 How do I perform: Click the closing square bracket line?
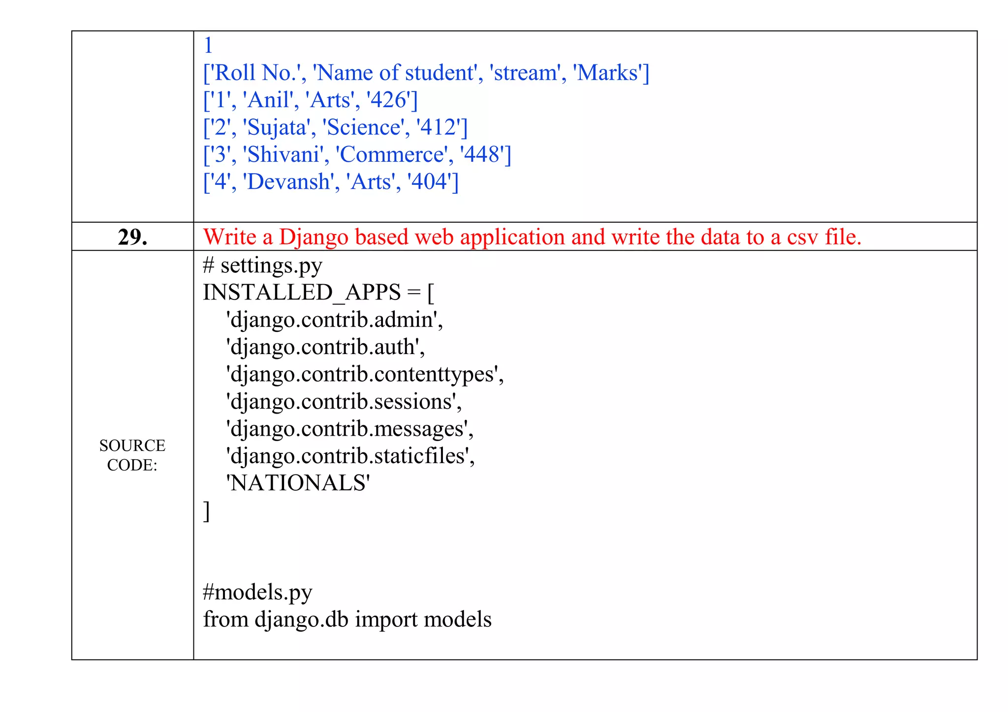pos(207,510)
